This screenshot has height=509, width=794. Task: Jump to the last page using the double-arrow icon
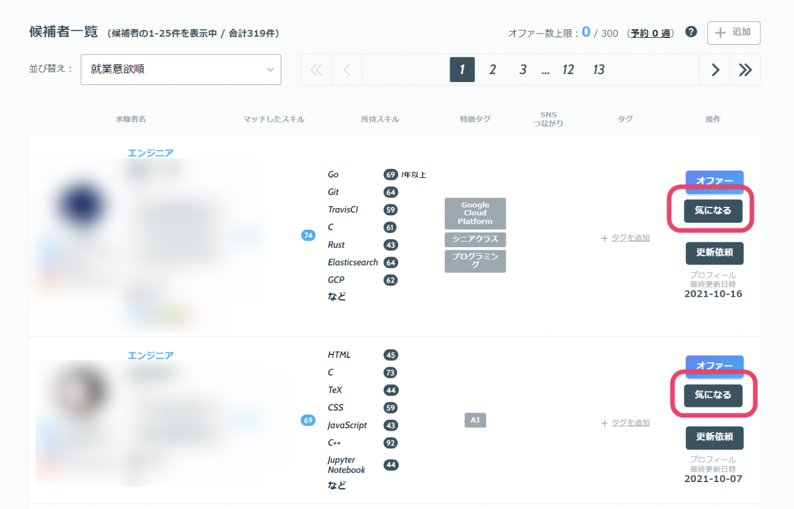point(745,69)
